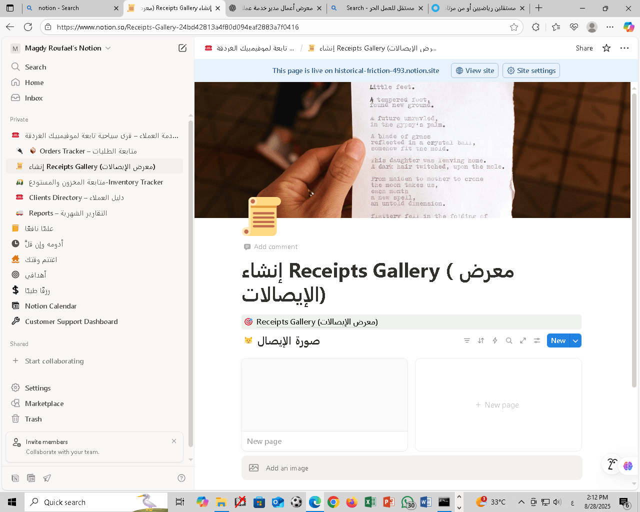
Task: Click the lightning bolt automations icon
Action: click(494, 340)
